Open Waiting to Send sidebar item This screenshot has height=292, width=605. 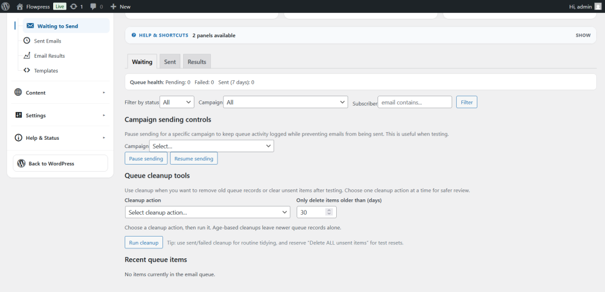pos(66,26)
